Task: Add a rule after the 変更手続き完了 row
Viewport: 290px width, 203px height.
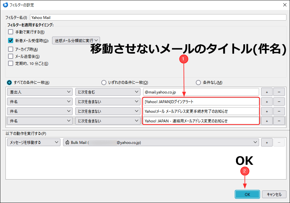Action: (x=267, y=111)
